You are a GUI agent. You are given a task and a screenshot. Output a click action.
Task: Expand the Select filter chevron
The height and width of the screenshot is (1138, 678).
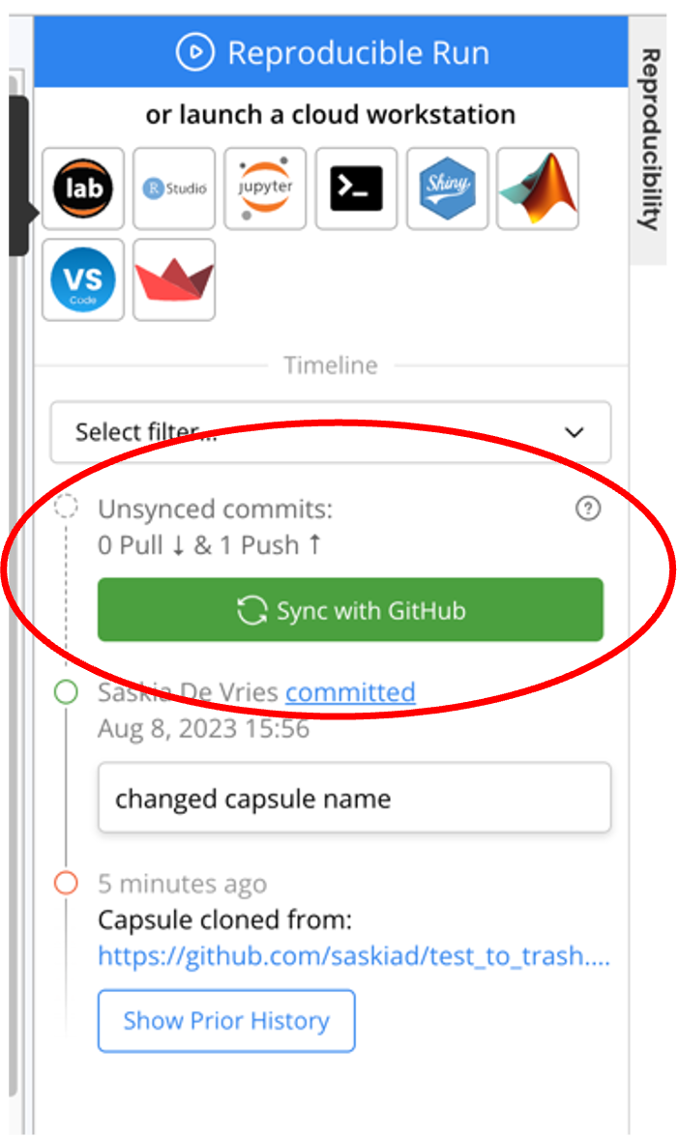(575, 432)
